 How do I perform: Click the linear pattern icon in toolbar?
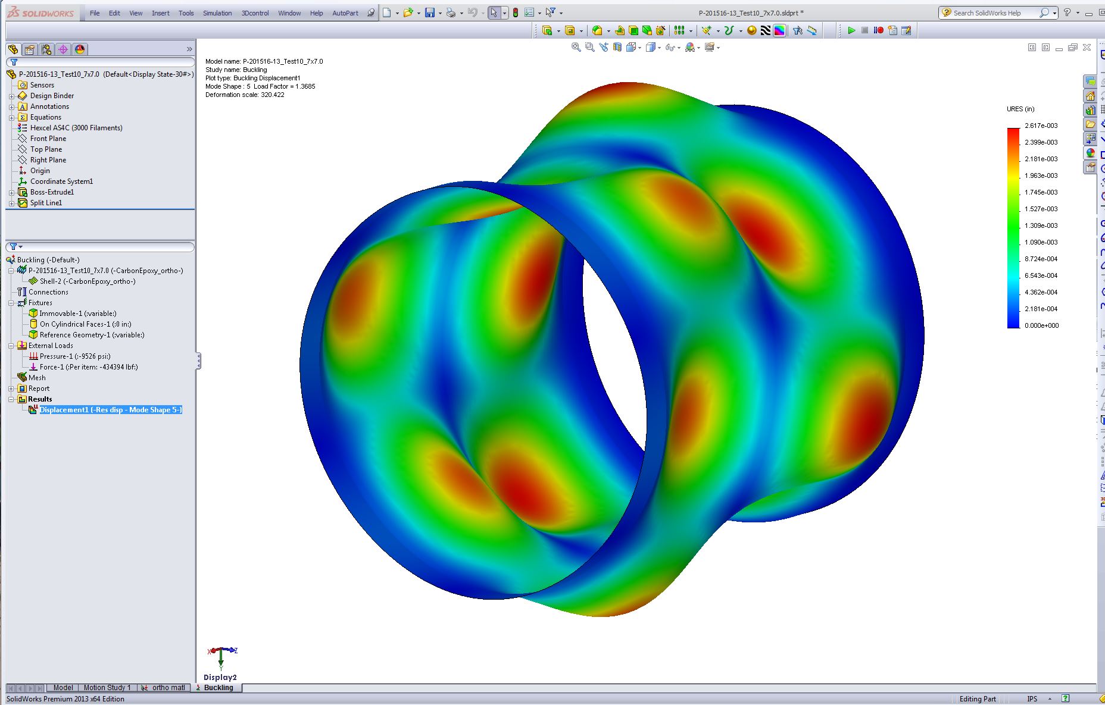click(679, 30)
